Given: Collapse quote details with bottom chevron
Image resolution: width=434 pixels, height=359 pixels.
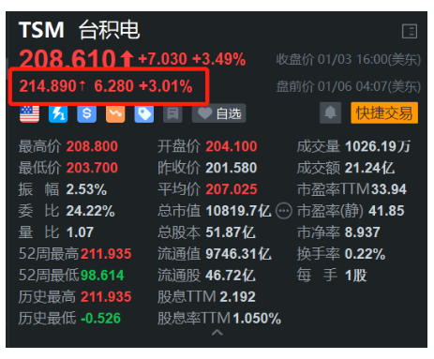Looking at the screenshot, I should click(217, 333).
